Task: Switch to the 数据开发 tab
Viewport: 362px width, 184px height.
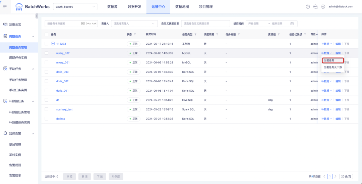Action: 134,7
